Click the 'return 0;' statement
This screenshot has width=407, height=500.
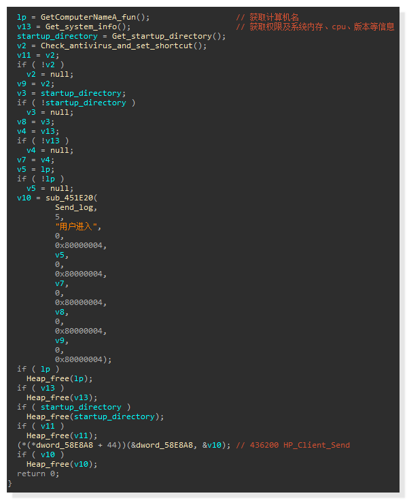pyautogui.click(x=38, y=474)
